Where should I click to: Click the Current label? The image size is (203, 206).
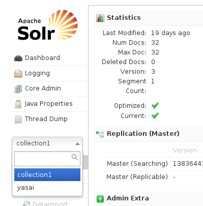[133, 116]
